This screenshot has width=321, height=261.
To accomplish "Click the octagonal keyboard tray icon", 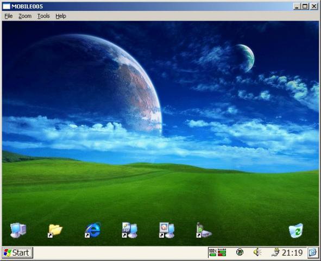I will (240, 252).
